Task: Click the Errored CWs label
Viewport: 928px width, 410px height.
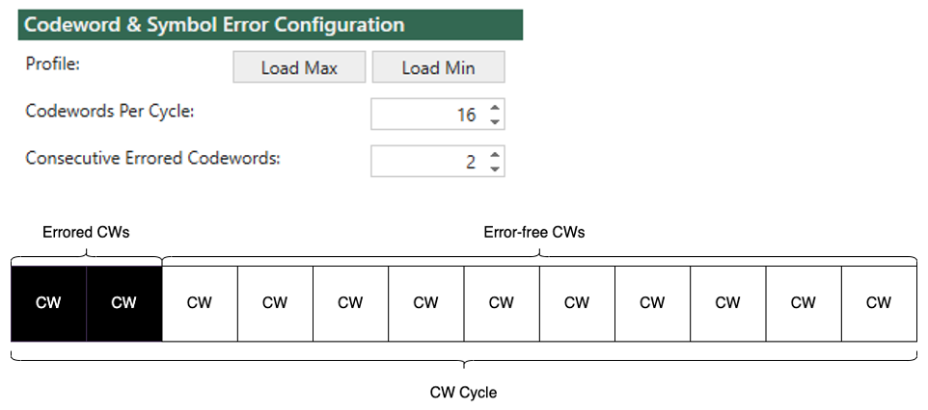Action: click(86, 232)
